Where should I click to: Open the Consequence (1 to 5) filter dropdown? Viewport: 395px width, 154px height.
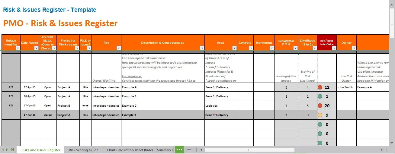pyautogui.click(x=295, y=48)
